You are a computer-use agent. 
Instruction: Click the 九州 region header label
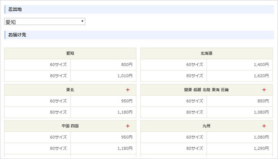click(206, 126)
